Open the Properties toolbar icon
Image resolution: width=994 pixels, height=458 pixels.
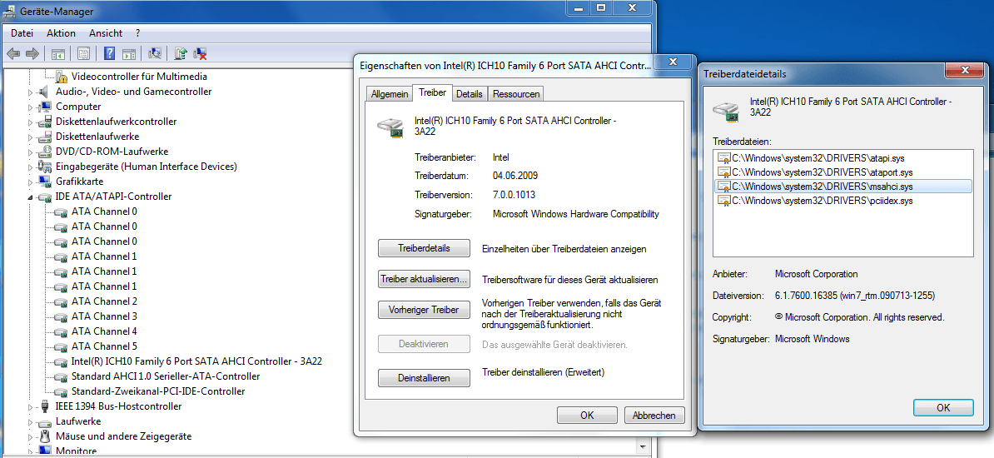(84, 54)
